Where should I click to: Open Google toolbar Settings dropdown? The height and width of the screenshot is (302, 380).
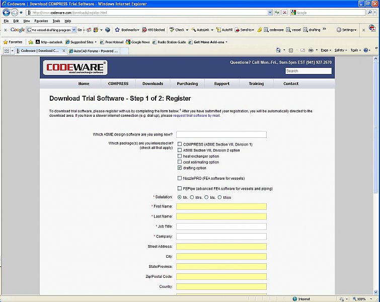pyautogui.click(x=347, y=30)
